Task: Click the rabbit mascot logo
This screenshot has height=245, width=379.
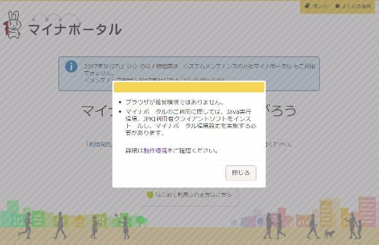Action: pyautogui.click(x=12, y=25)
